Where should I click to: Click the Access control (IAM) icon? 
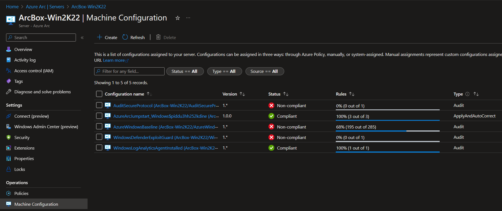[9, 71]
